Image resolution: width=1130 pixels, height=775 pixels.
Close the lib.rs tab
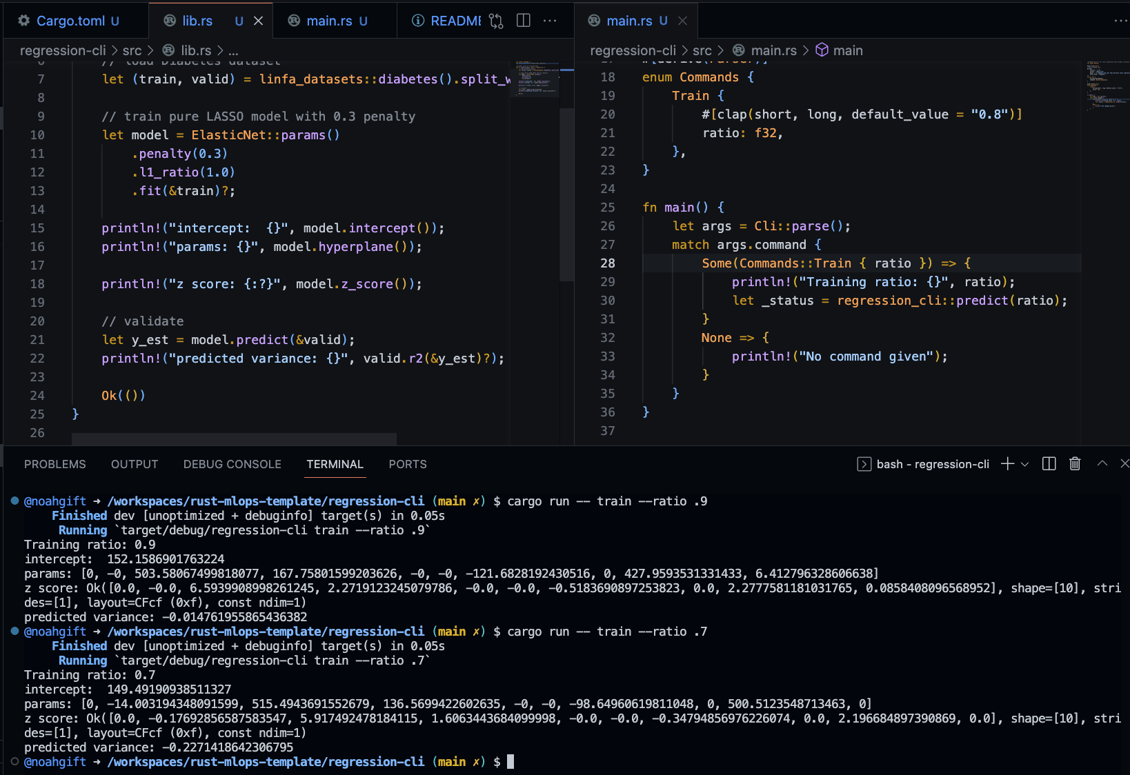tap(259, 21)
